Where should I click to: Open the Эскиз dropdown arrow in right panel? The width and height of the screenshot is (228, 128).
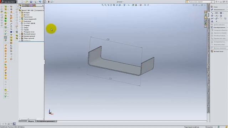click(x=227, y=7)
